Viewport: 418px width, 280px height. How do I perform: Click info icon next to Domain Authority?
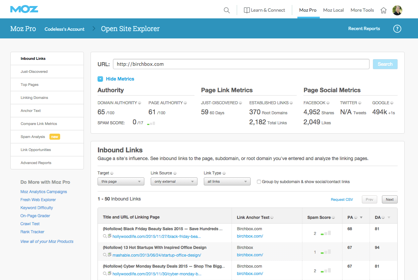point(139,103)
